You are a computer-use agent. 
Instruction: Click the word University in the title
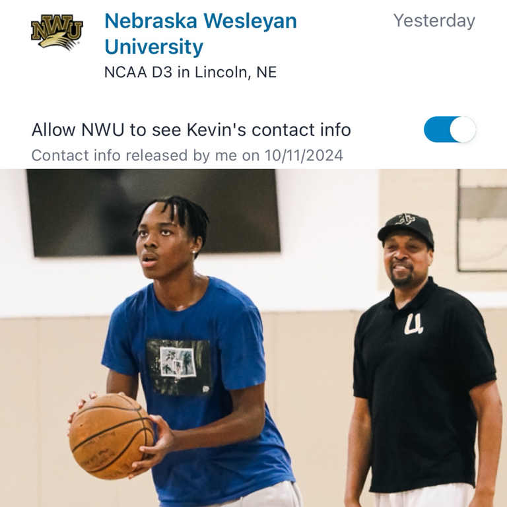coord(154,47)
